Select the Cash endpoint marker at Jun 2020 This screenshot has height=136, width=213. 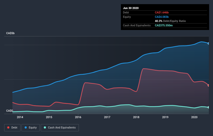[209, 107]
